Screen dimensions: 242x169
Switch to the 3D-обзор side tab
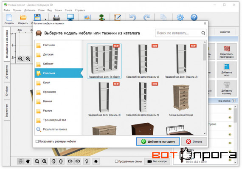click(7, 91)
